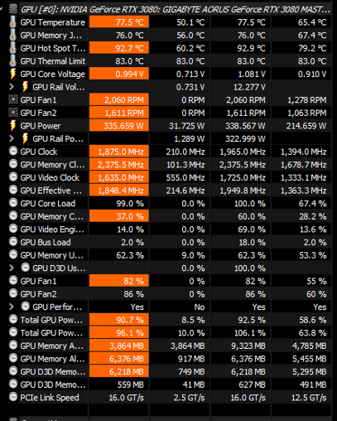Expand the GPU D3D Us... group
This screenshot has height=421, width=337.
click(x=12, y=268)
